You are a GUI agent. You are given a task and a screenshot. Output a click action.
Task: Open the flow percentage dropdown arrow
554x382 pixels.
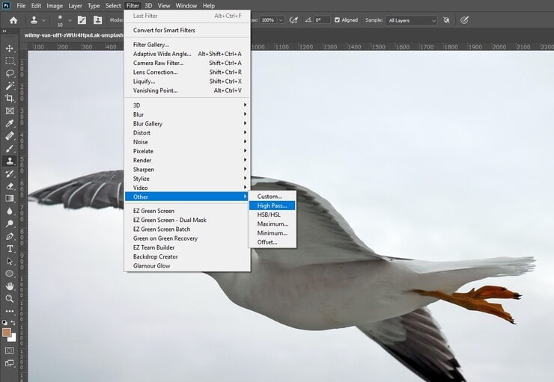click(281, 20)
